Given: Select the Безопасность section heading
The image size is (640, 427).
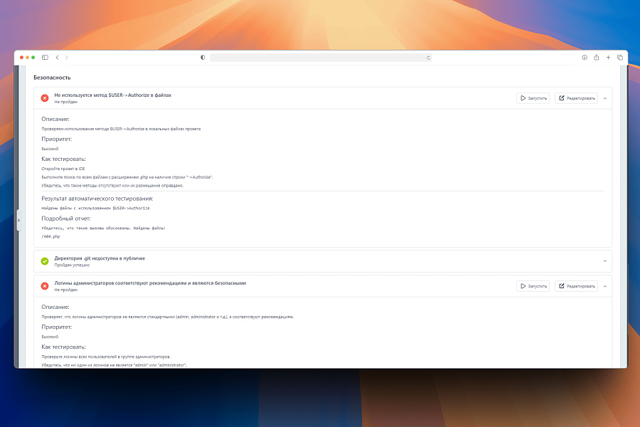Looking at the screenshot, I should [52, 78].
